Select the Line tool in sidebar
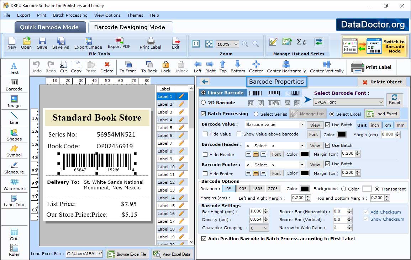This screenshot has height=260, width=411. point(14,118)
